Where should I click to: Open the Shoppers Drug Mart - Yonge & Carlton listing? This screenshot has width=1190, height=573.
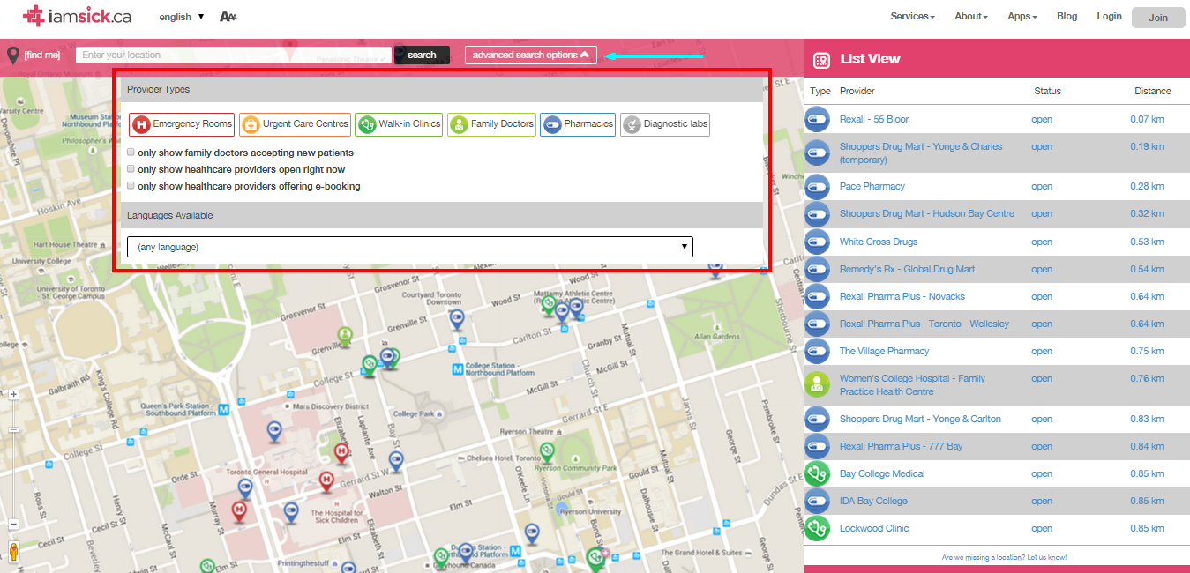pos(920,419)
